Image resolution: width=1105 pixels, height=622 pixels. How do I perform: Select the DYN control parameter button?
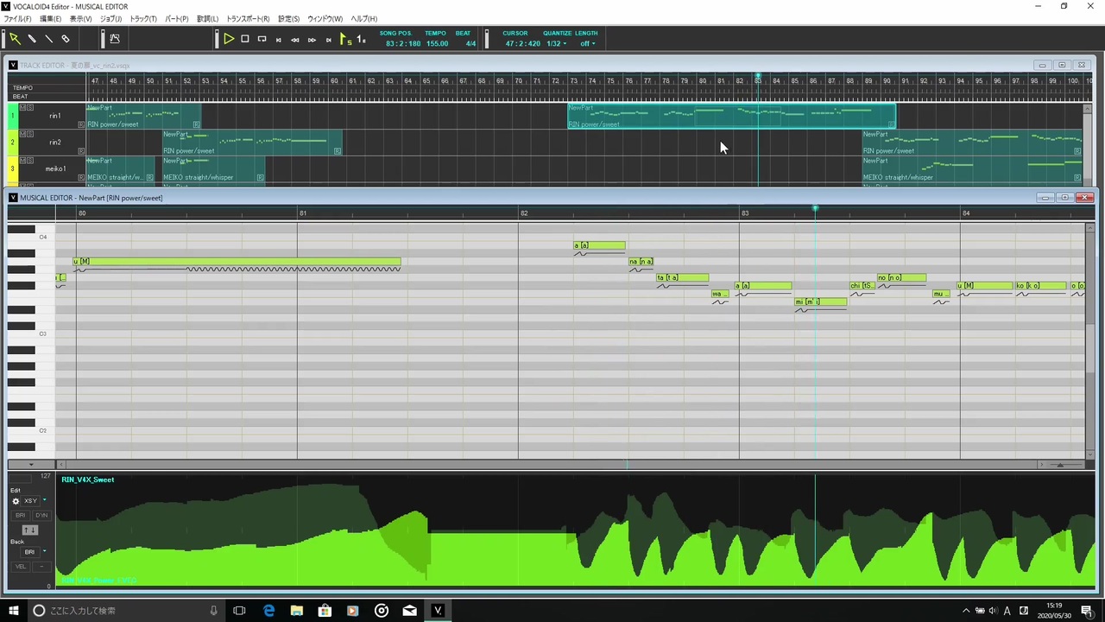click(x=41, y=516)
